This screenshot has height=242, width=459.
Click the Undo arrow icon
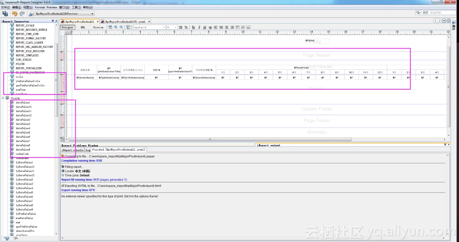(x=14, y=14)
